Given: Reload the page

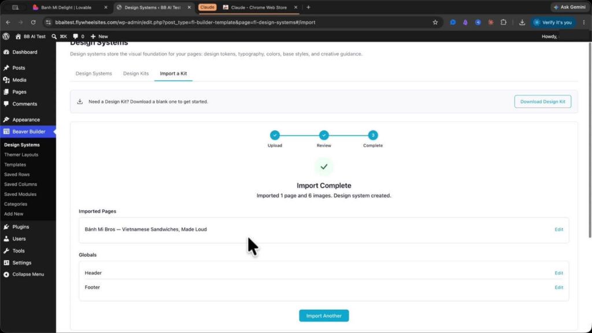Looking at the screenshot, I should coord(33,23).
